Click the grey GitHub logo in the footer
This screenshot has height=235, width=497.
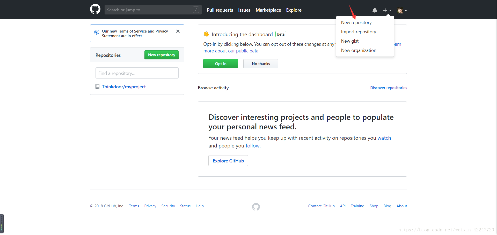(x=256, y=207)
